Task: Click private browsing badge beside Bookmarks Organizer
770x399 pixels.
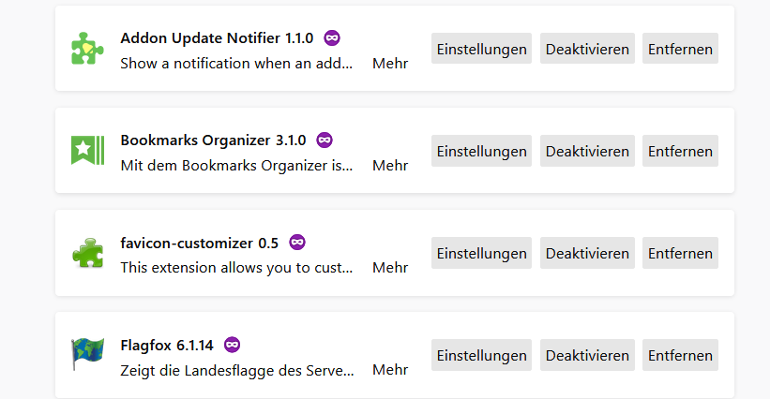Action: tap(325, 140)
